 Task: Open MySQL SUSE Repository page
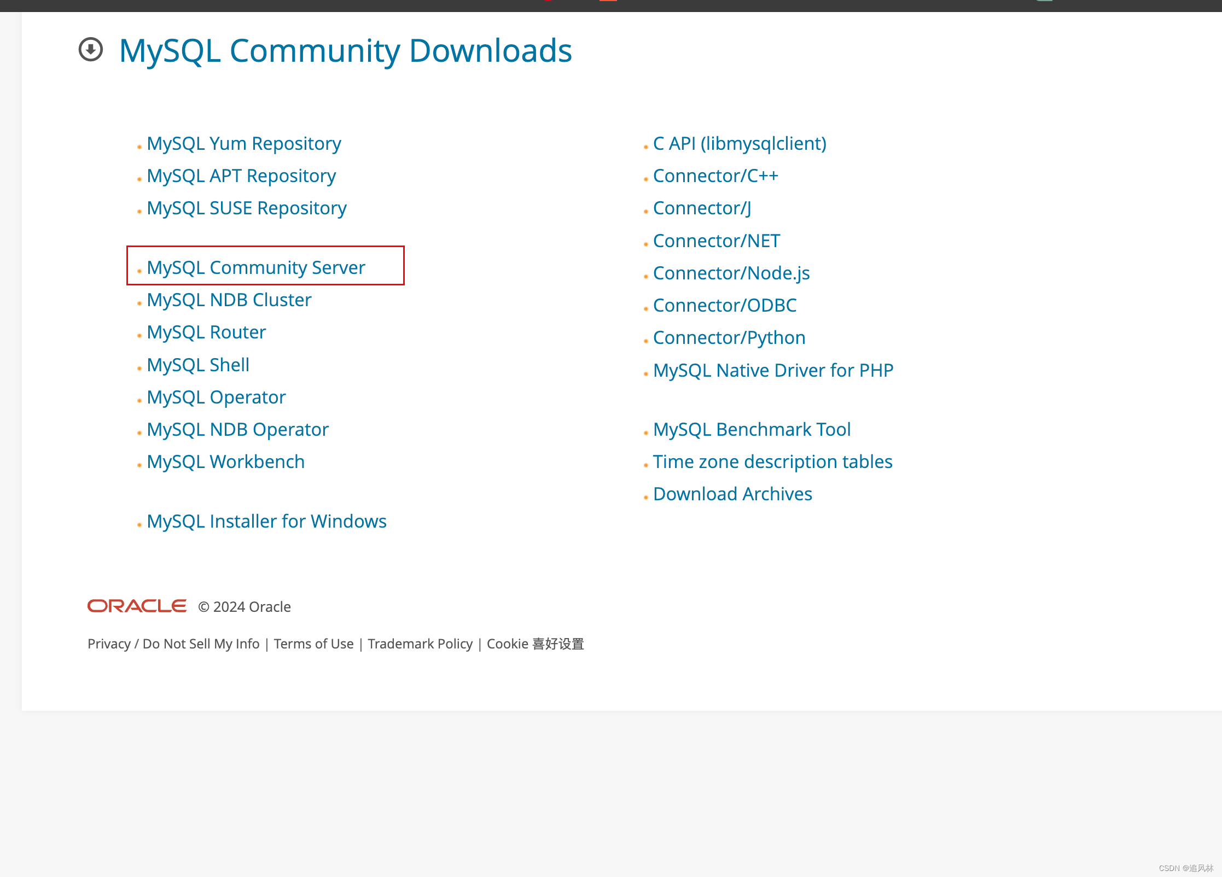(246, 208)
